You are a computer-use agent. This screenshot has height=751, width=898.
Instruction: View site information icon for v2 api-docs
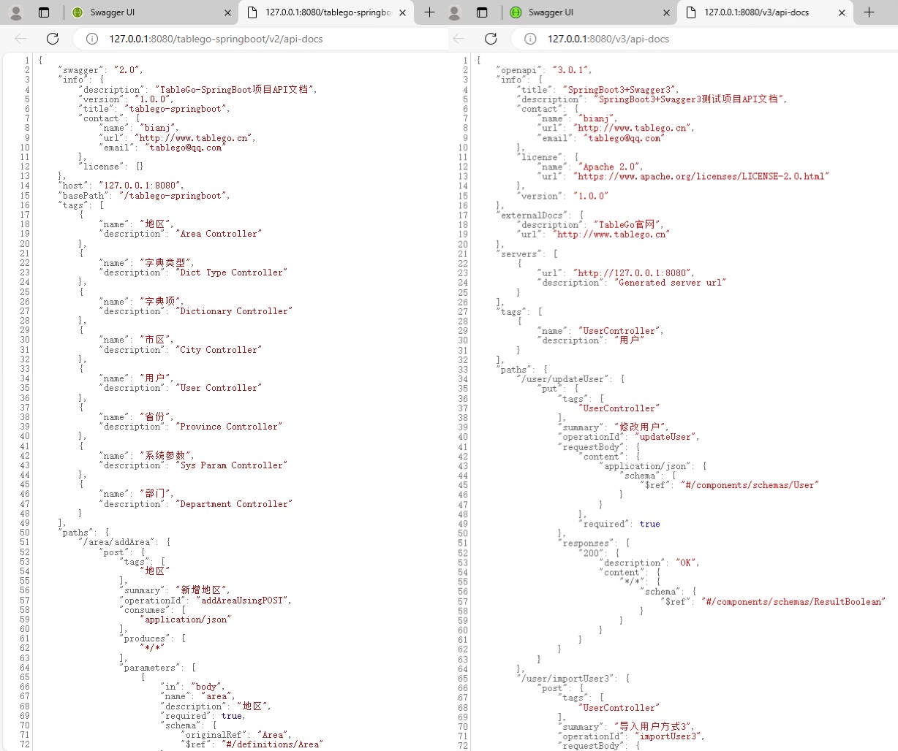(x=92, y=39)
